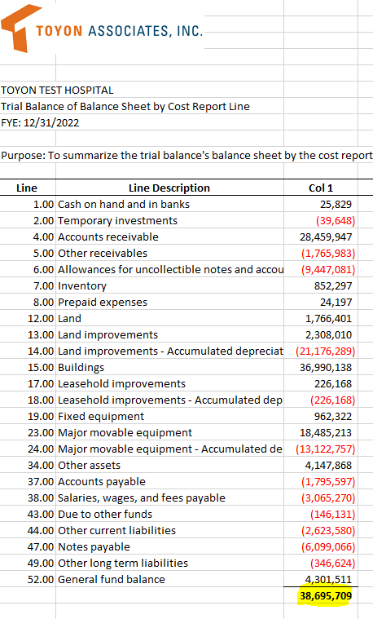Select line 12.00 'Land' description cell
Viewport: 373px width, 619px height.
pyautogui.click(x=169, y=318)
